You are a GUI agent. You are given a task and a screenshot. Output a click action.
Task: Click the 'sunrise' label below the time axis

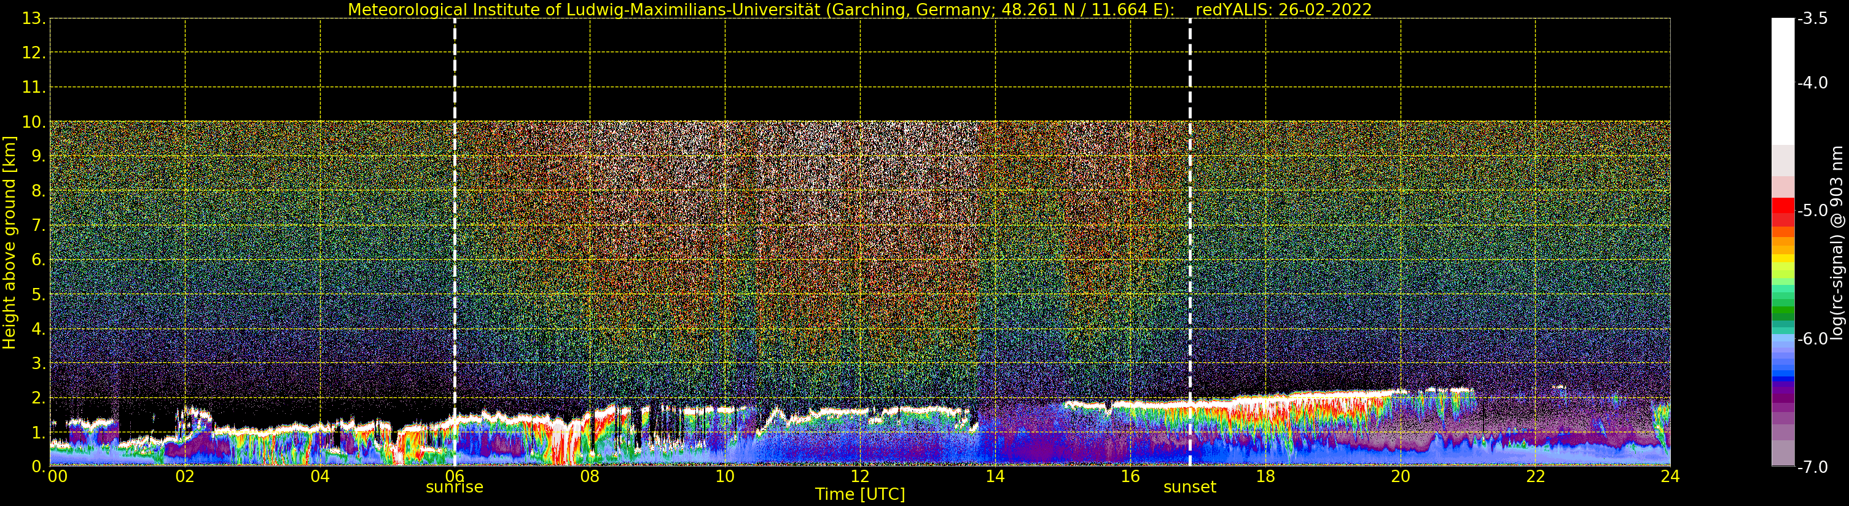tap(455, 488)
